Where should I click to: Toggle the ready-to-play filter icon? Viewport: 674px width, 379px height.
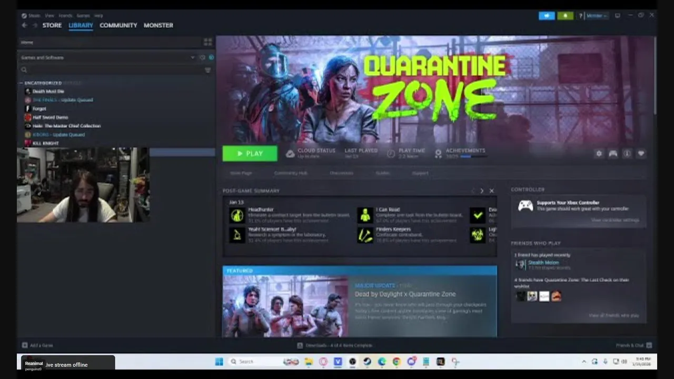[211, 57]
